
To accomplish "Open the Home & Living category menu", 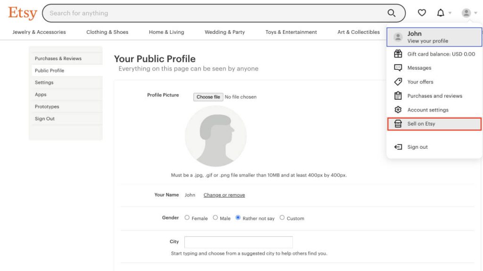I will click(167, 32).
